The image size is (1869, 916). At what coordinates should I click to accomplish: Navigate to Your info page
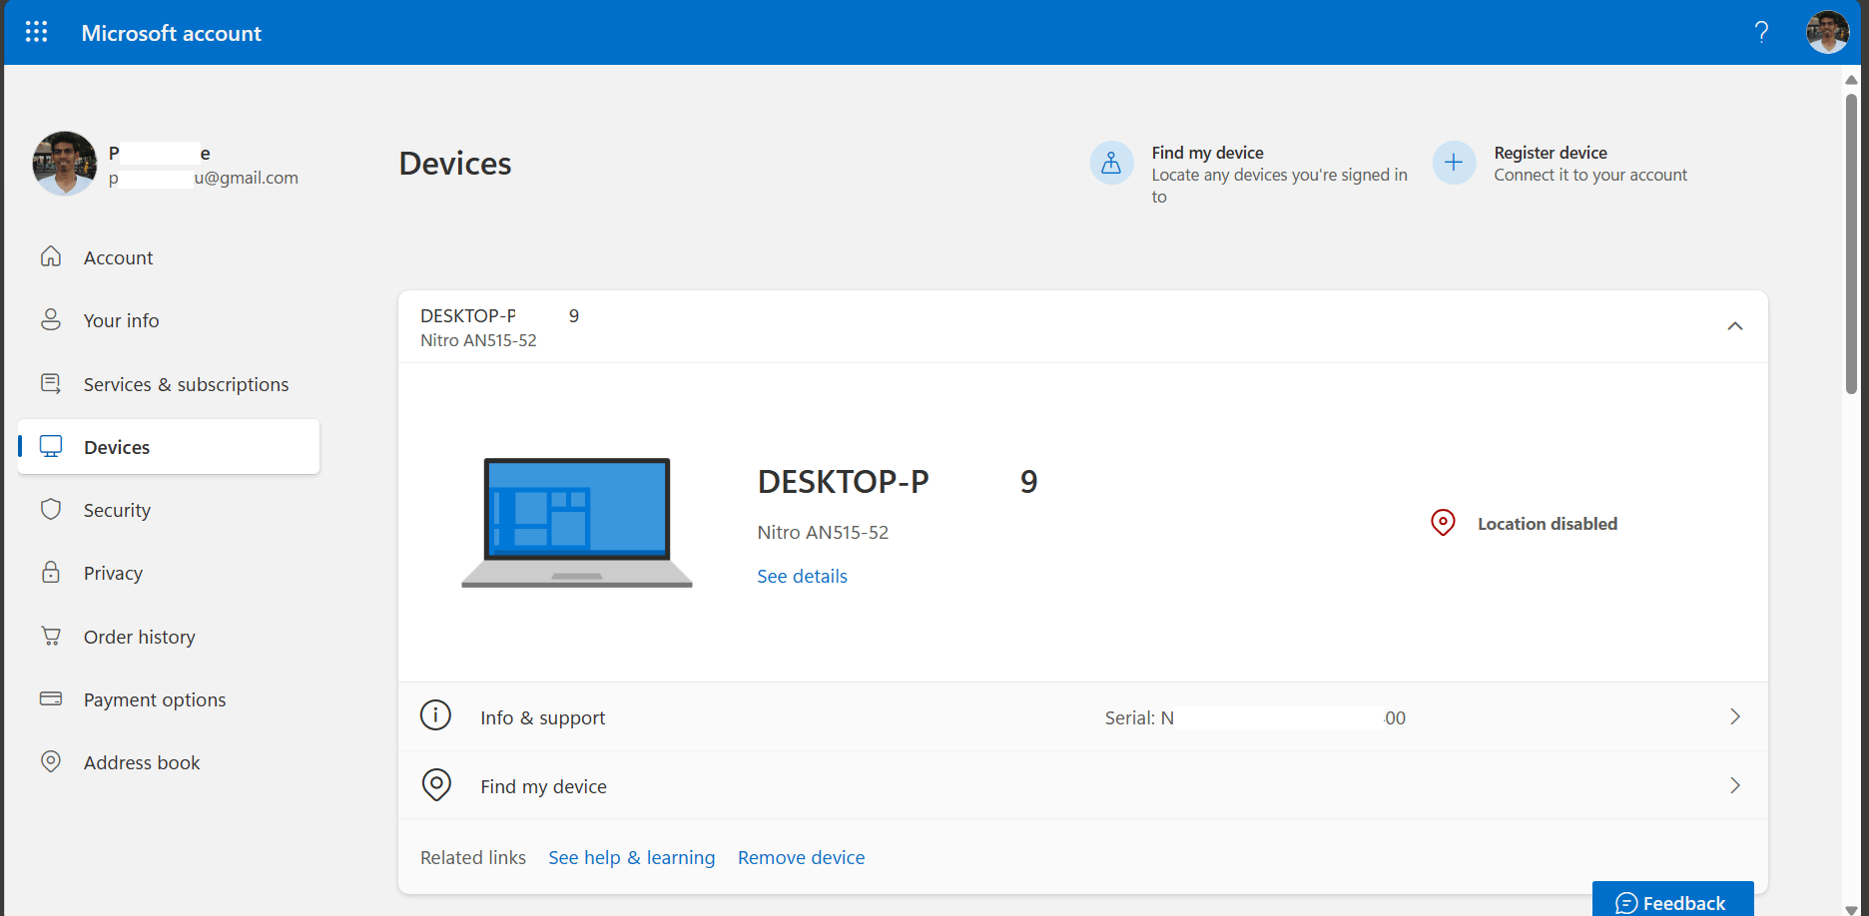click(121, 319)
